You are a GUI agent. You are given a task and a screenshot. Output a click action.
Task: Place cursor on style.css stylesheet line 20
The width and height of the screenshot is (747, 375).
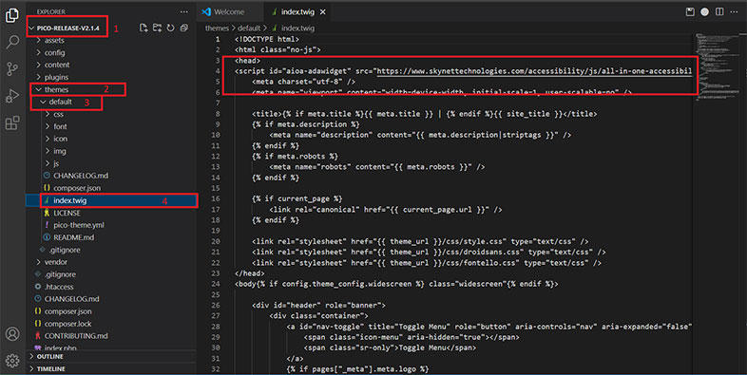tap(420, 241)
